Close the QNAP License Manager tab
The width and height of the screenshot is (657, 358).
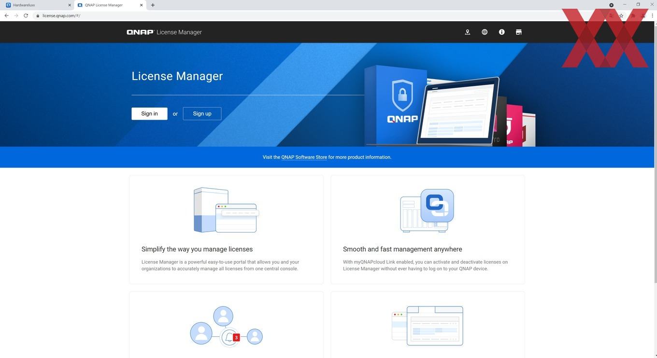(142, 5)
